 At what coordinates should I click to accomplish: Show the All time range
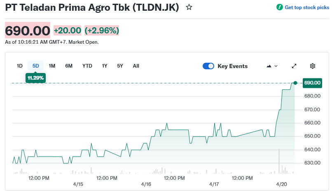pos(136,66)
